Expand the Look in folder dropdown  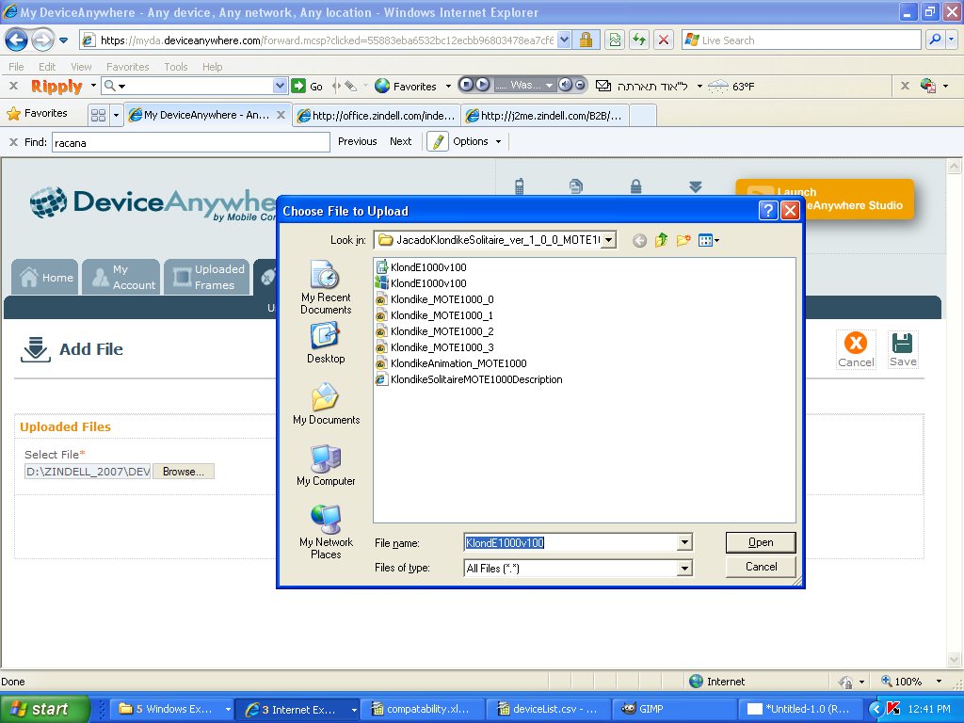[608, 240]
